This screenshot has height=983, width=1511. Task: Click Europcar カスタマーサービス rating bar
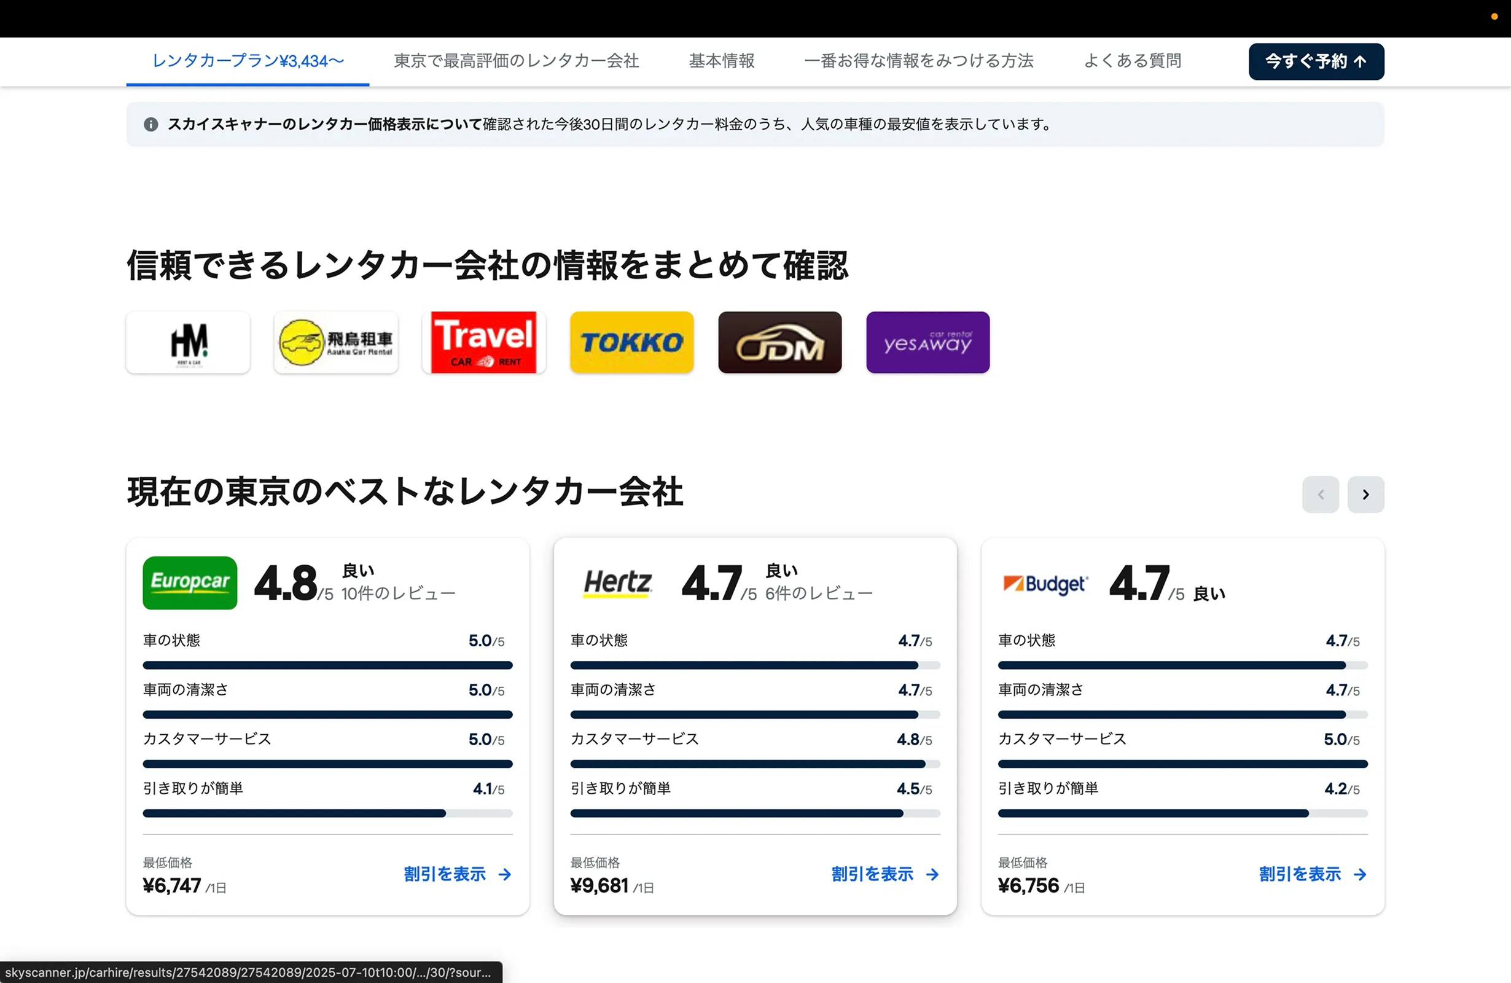[x=327, y=764]
